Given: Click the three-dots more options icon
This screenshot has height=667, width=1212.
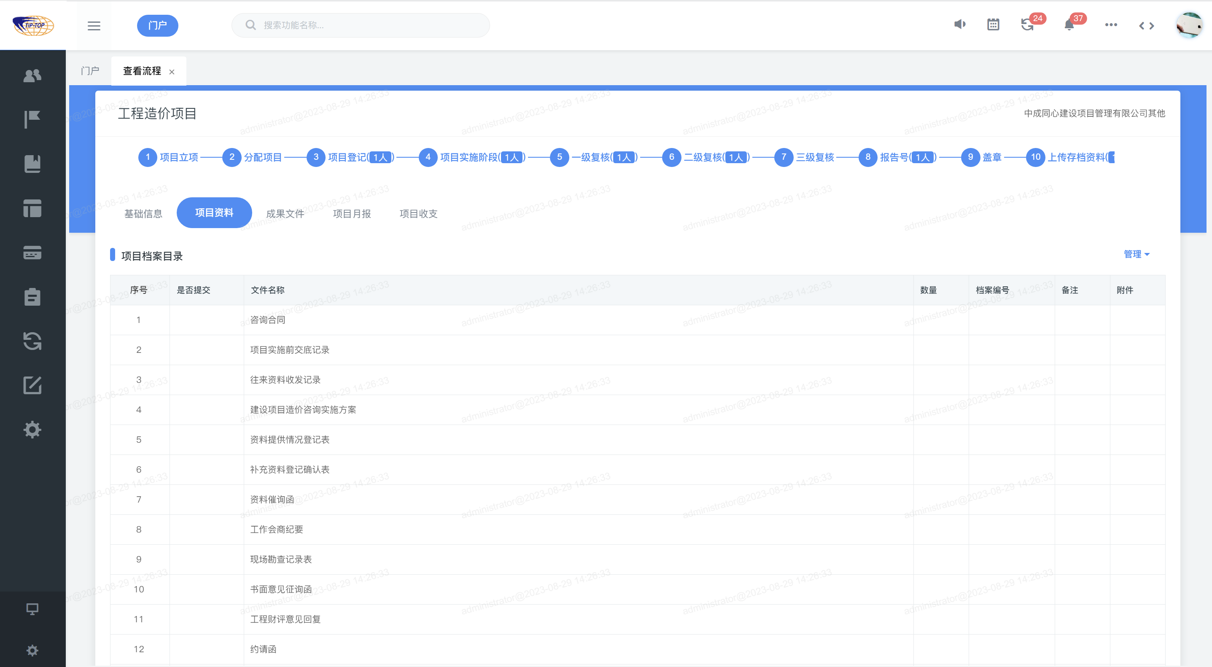Looking at the screenshot, I should tap(1111, 24).
